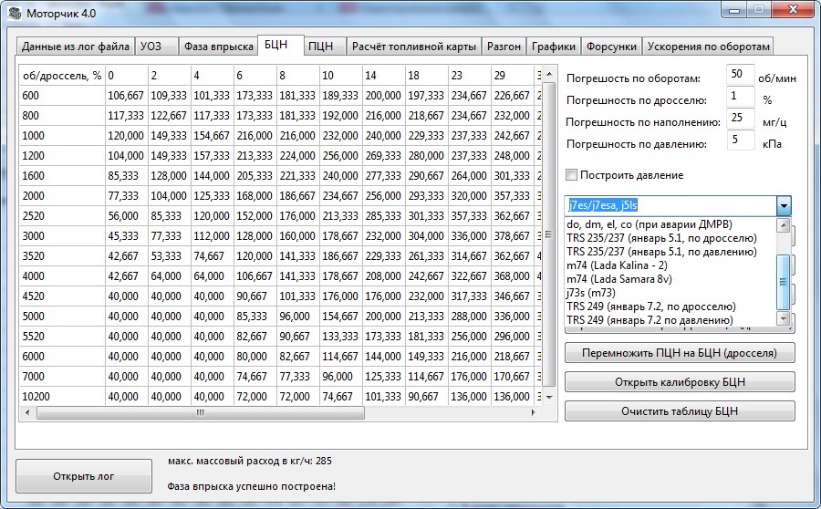Click the table vertical scrollbar thumb
Viewport: 821px width, 509px height.
coord(549,234)
